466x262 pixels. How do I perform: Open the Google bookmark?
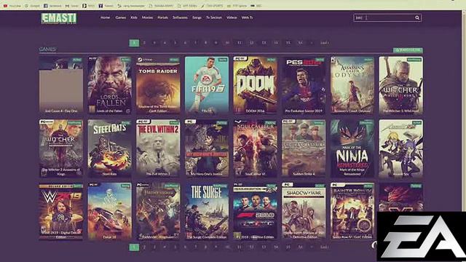(x=32, y=6)
